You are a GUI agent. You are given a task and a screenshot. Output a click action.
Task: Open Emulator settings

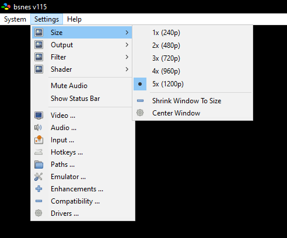(x=83, y=177)
